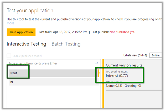The width and height of the screenshot is (165, 111).
Task: Open the "more" link under the description
Action: (11, 23)
